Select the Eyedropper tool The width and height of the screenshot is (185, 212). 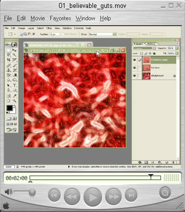(x=14, y=96)
